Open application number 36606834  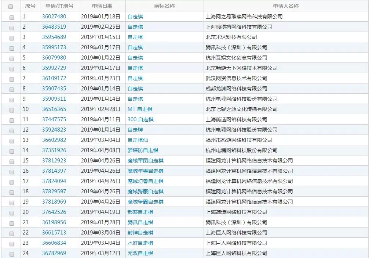pyautogui.click(x=54, y=243)
